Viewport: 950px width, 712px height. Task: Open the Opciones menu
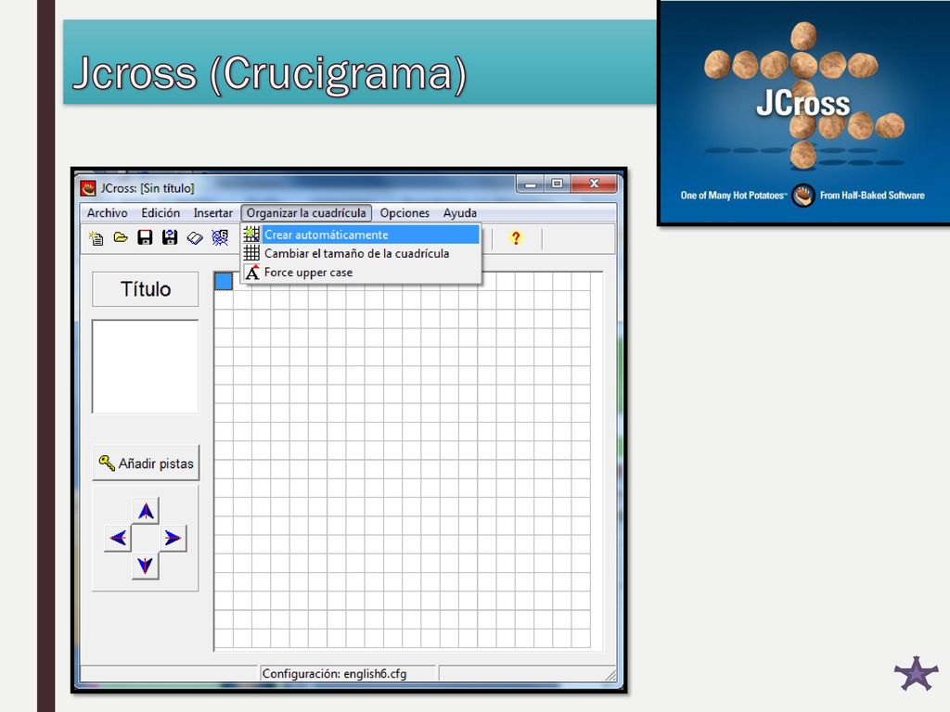point(404,213)
